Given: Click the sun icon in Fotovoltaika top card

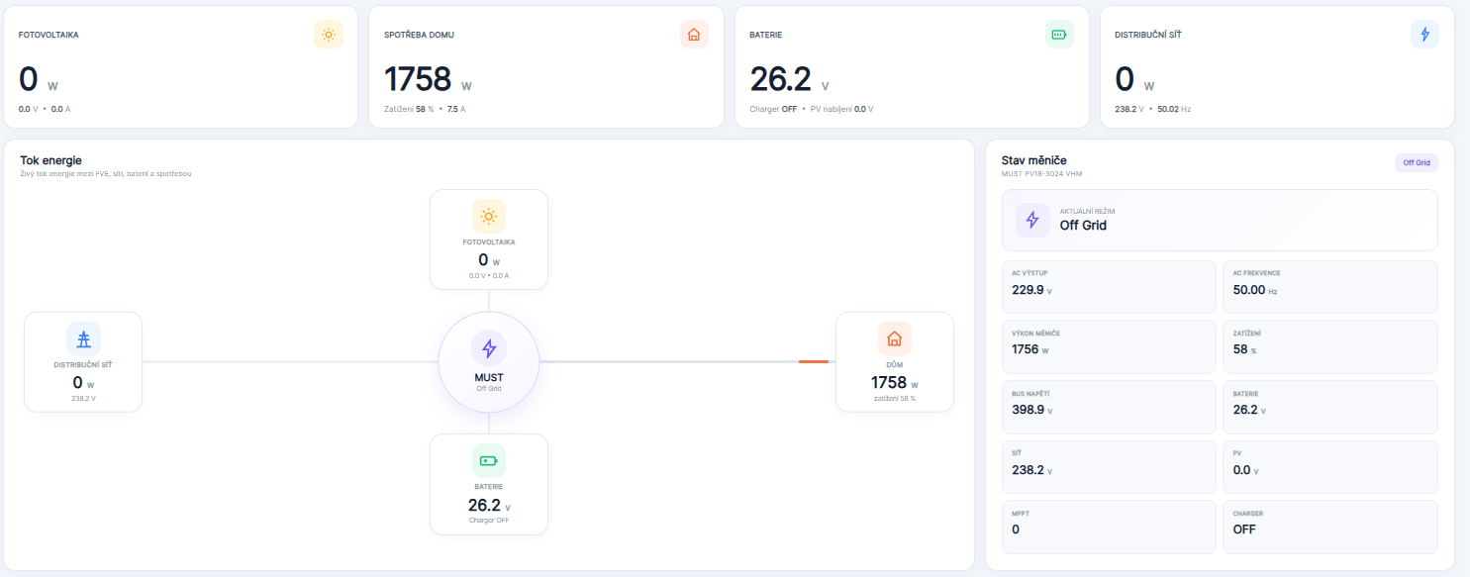Looking at the screenshot, I should 329,35.
